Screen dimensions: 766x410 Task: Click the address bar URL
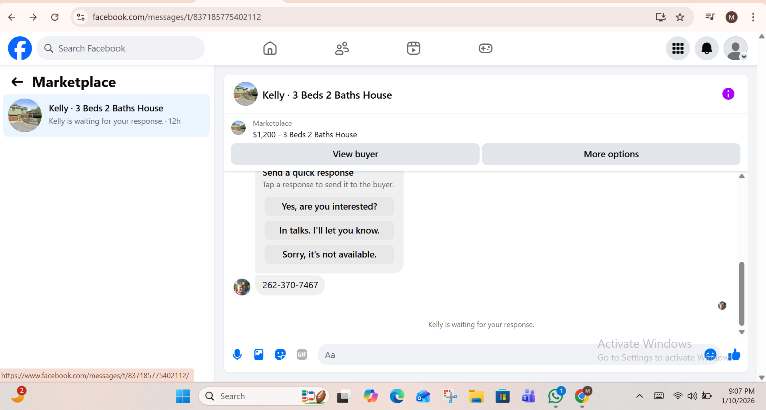point(177,17)
